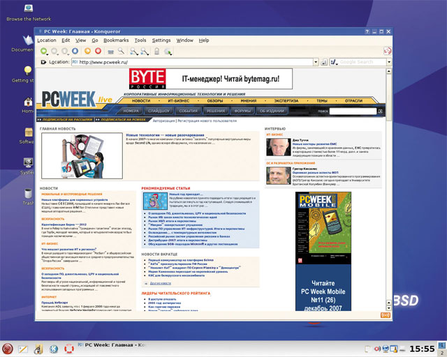Open the Bookmarks menu
The image size is (447, 357).
(x=116, y=40)
